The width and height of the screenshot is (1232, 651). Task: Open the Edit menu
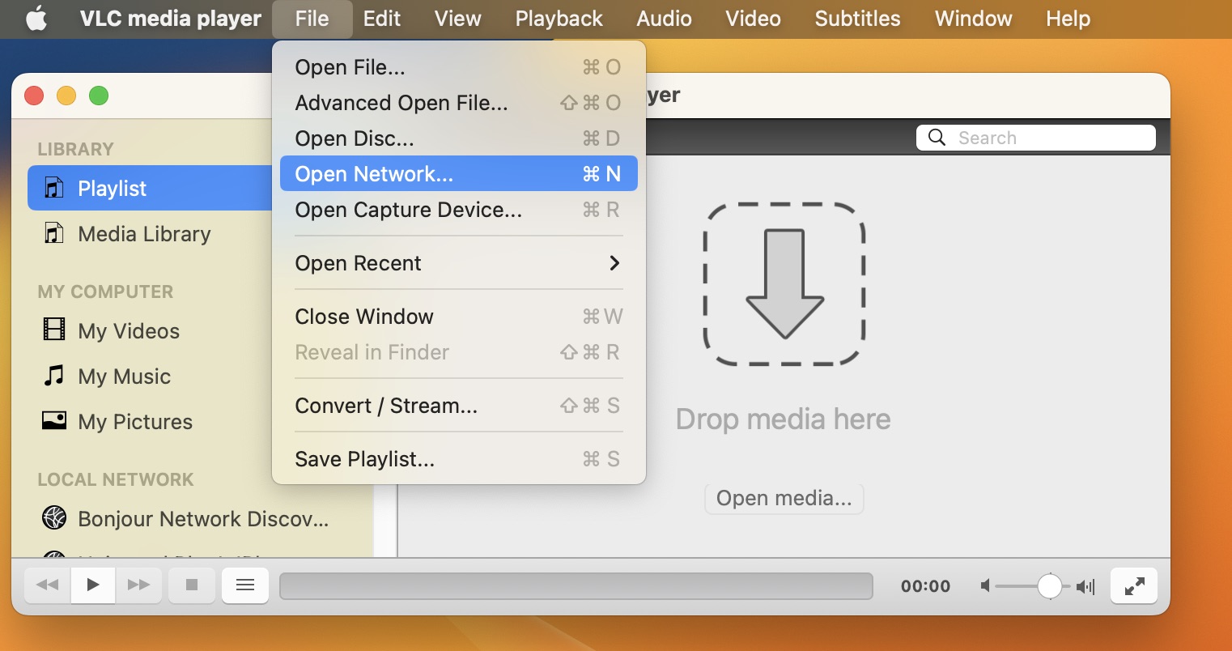(x=382, y=19)
